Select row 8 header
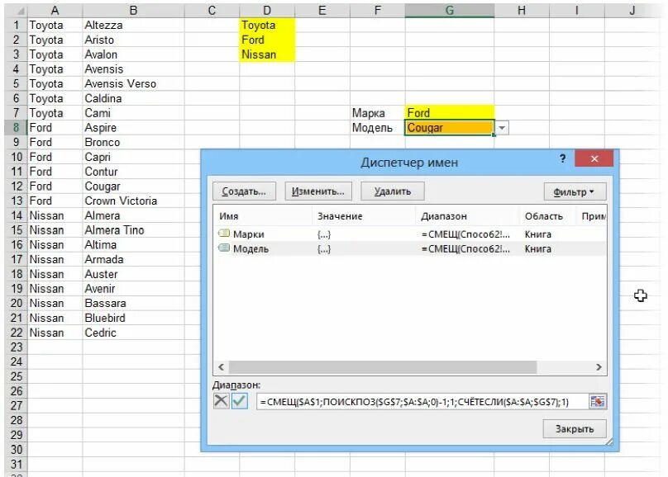668x477 pixels. pos(17,128)
